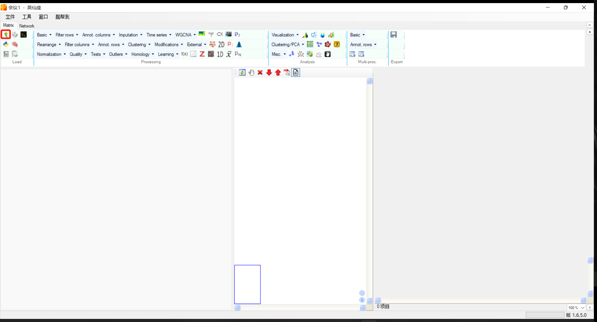The image size is (597, 322).
Task: Click the blue overview rectangle in workflow panel
Action: pos(247,284)
